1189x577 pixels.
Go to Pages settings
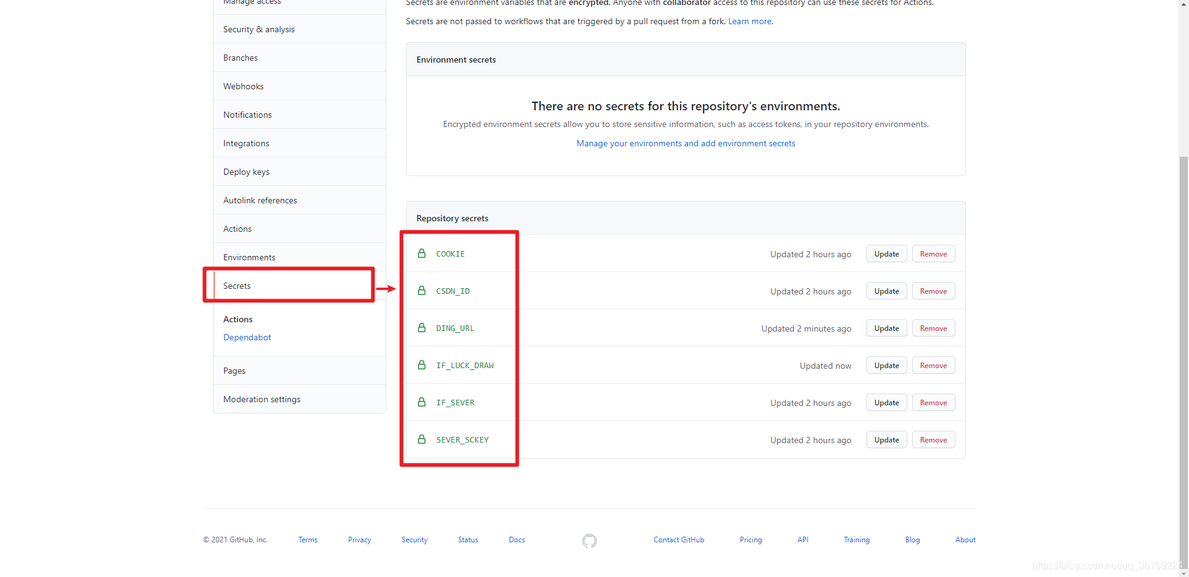[300, 371]
